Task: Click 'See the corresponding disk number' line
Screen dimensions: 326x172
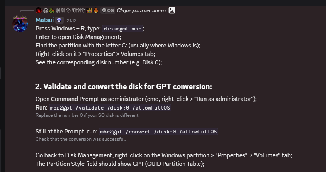Action: 98,62
